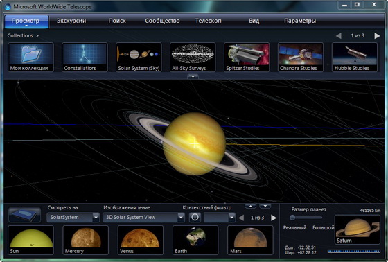Image resolution: width=388 pixels, height=262 pixels.
Task: Click the sky map layer icon
Action: click(24, 215)
